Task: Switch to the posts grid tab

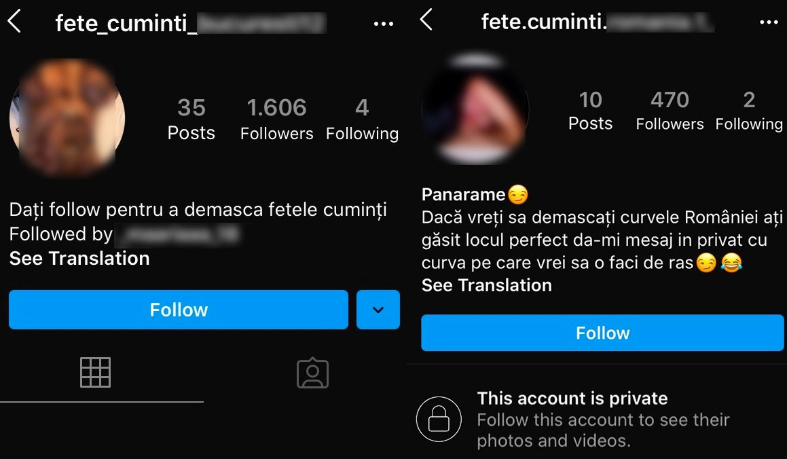Action: (x=95, y=373)
